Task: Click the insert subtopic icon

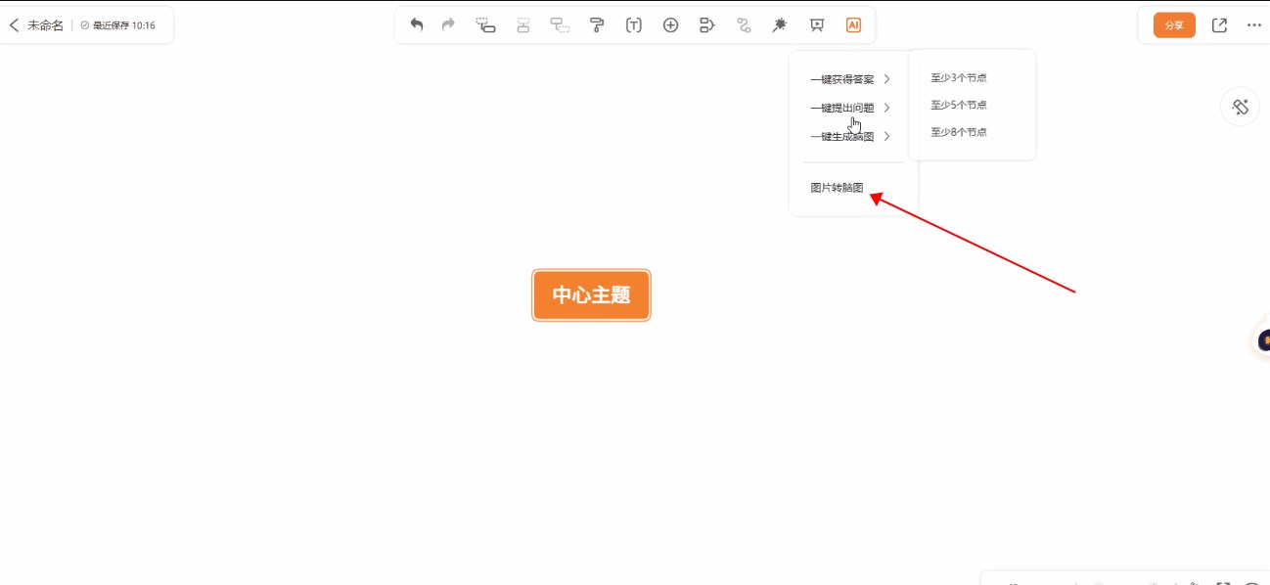Action: 485,25
